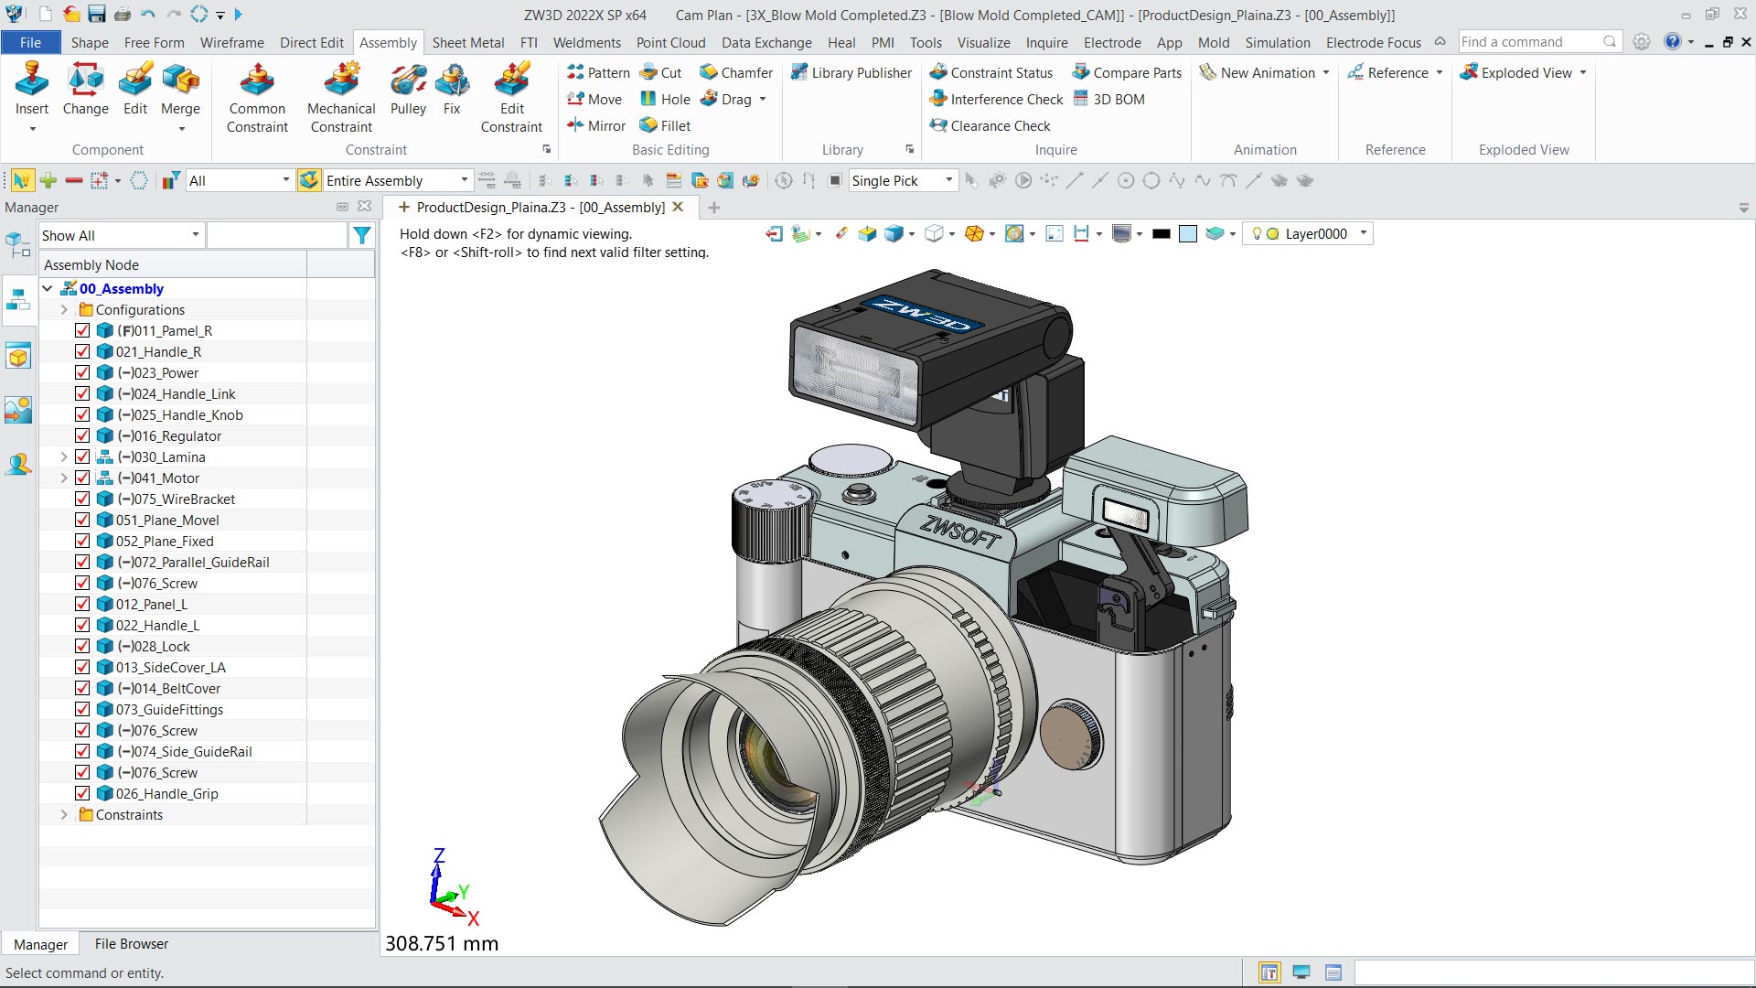Expand the Configurations folder node
The height and width of the screenshot is (988, 1756).
point(64,310)
